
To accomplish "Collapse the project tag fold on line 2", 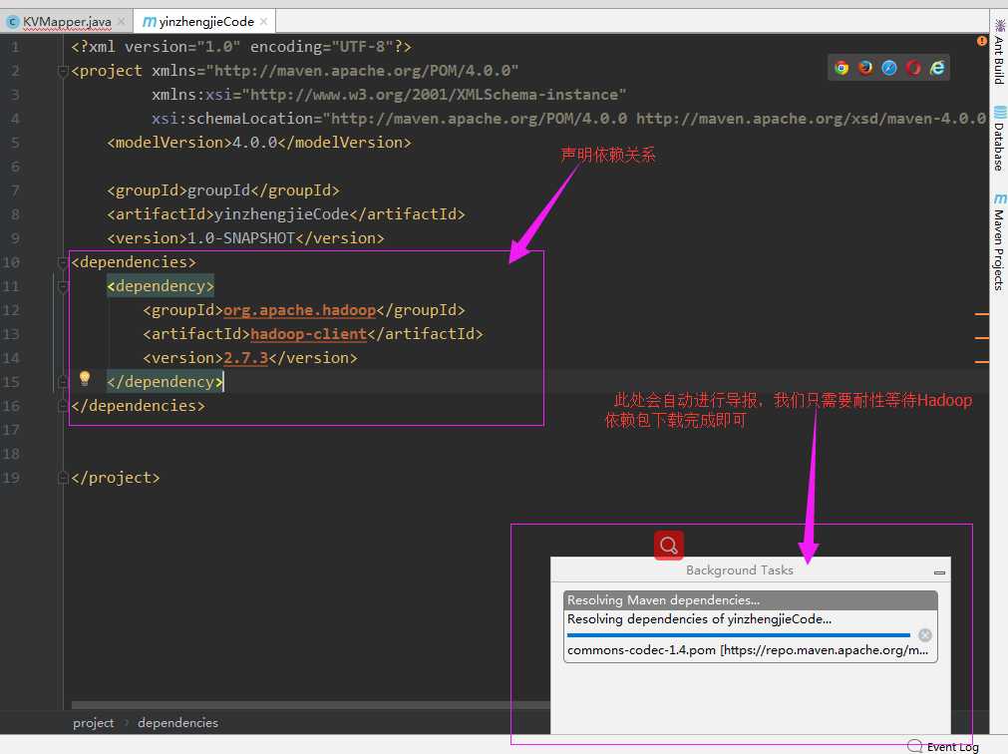I will coord(63,71).
